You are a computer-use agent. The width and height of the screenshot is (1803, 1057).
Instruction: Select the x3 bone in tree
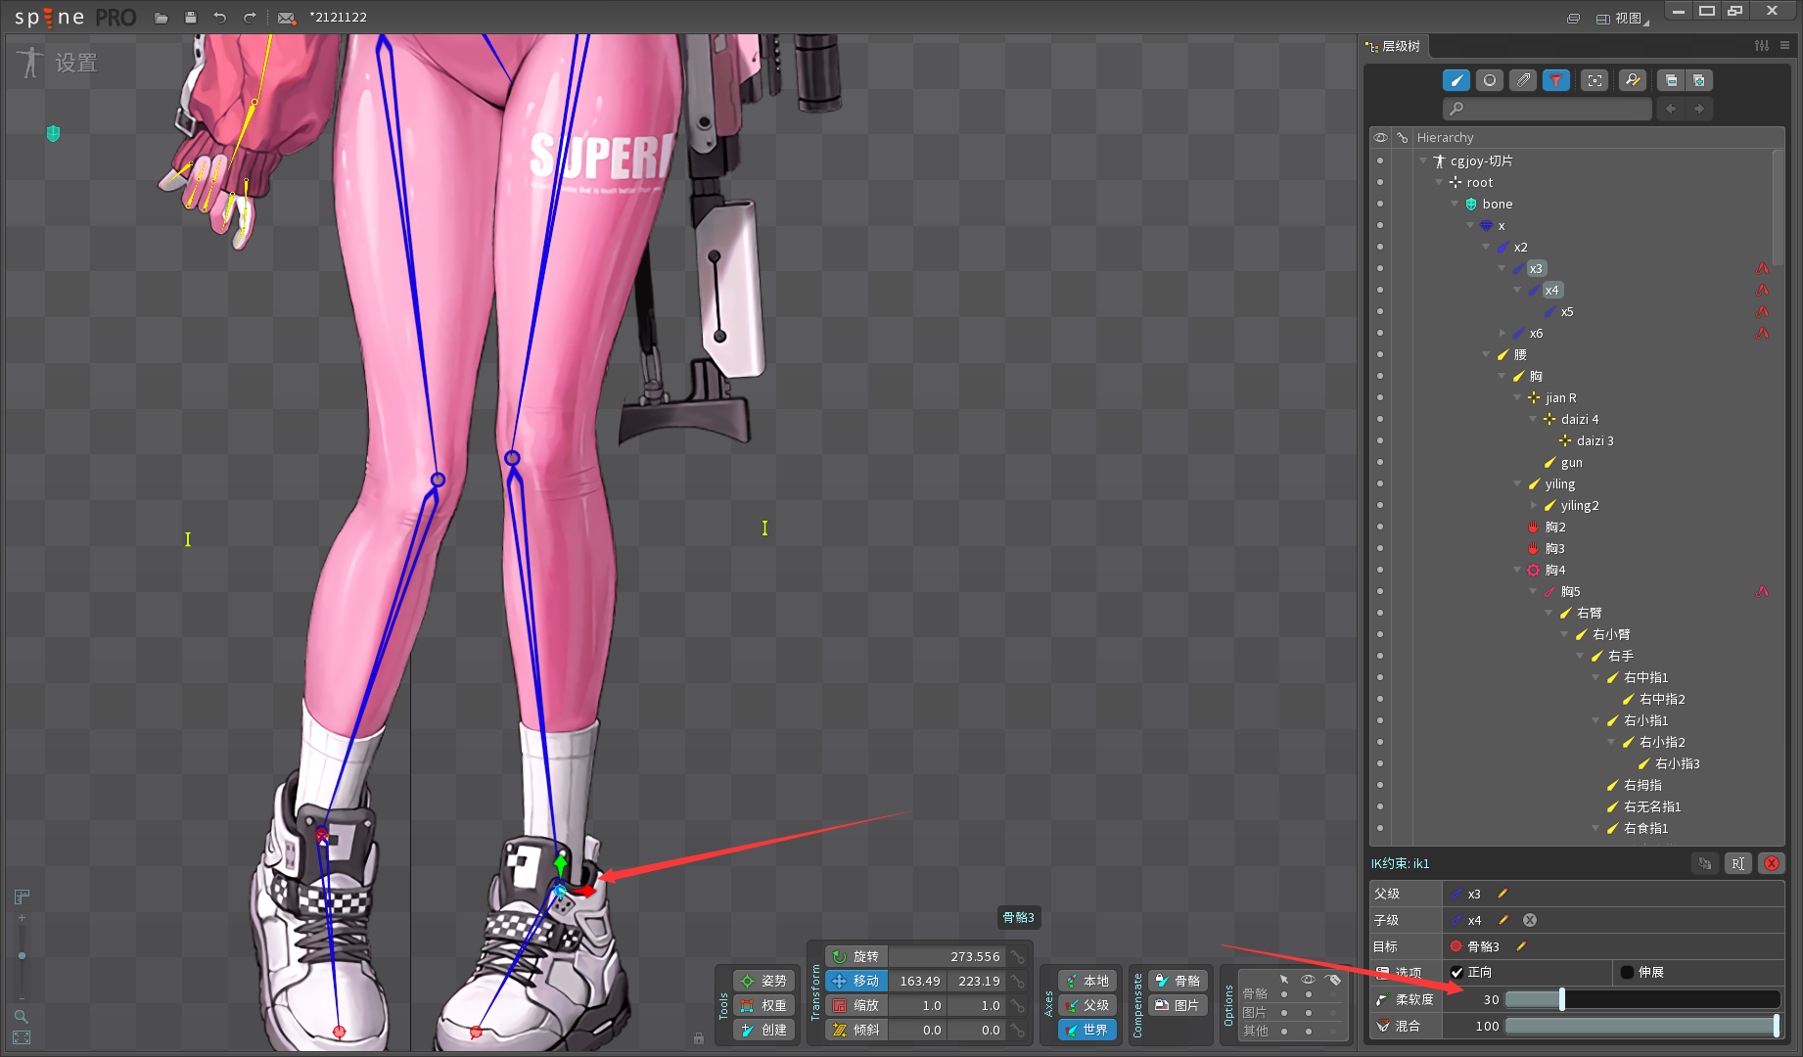click(1536, 268)
